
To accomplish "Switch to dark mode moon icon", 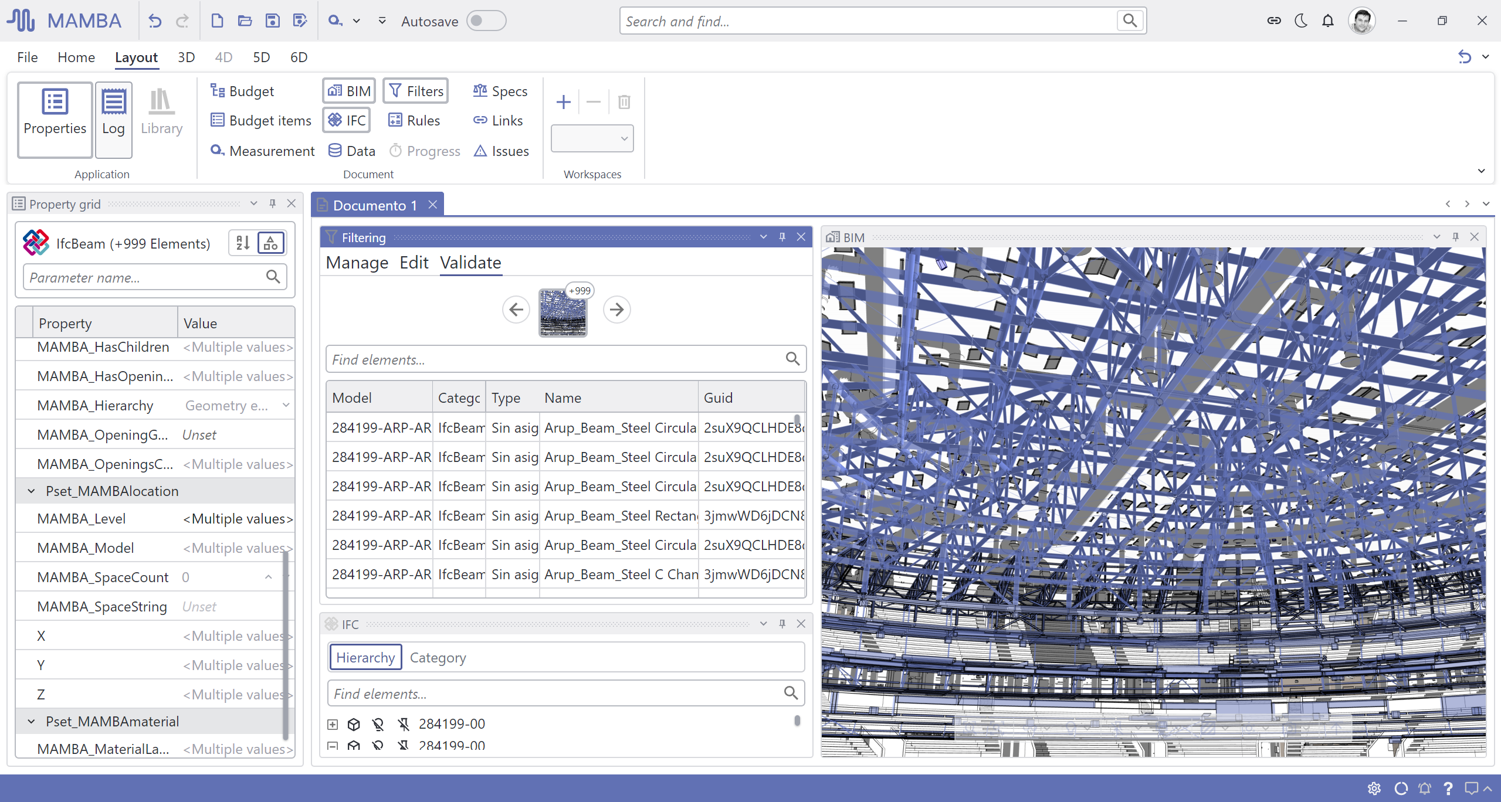I will 1301,21.
